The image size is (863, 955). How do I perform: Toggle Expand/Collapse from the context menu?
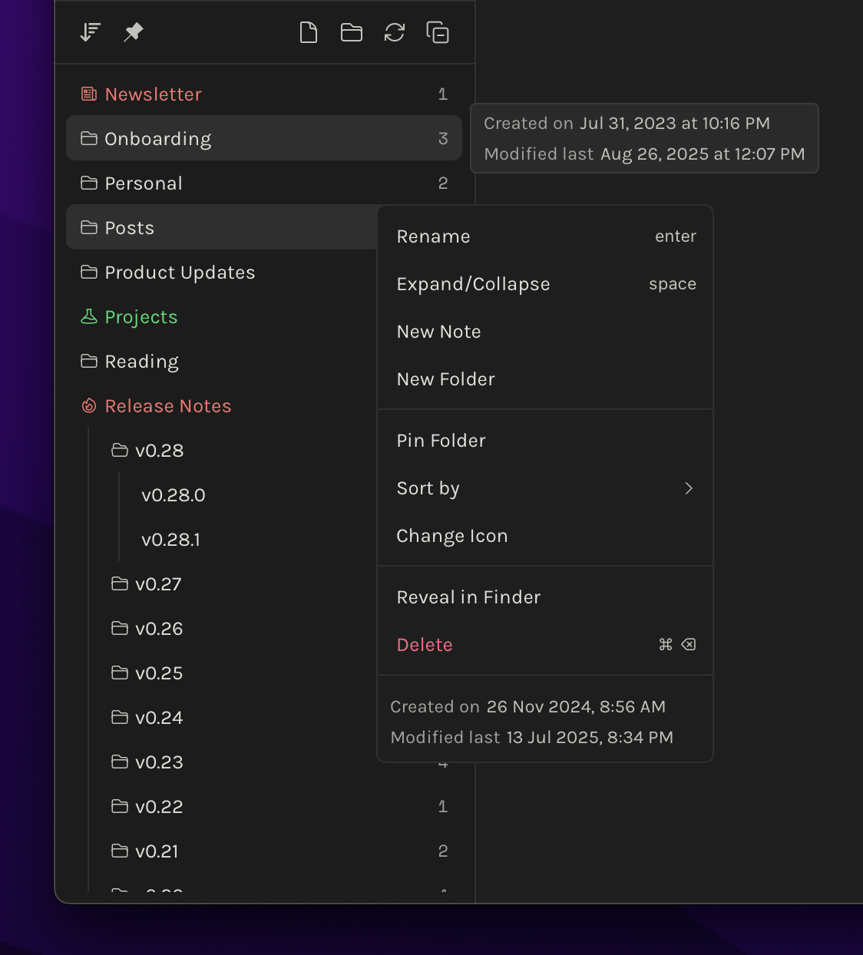(x=473, y=283)
